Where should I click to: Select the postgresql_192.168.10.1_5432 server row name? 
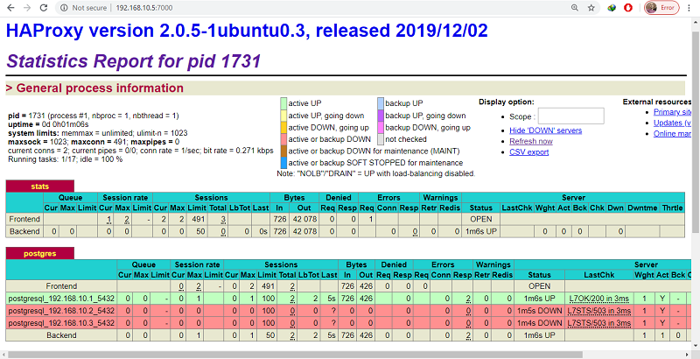(61, 299)
